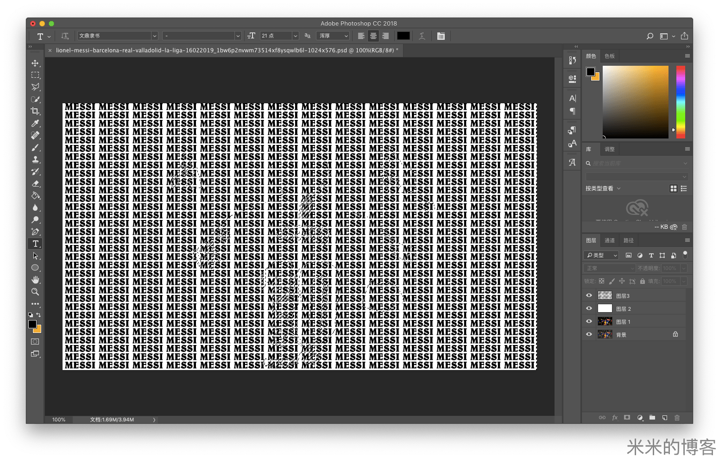This screenshot has width=719, height=458.
Task: Toggle visibility of 图层 2 layer
Action: (589, 308)
